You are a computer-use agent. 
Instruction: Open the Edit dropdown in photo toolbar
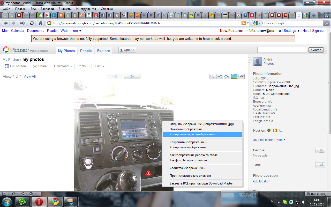coord(100,66)
